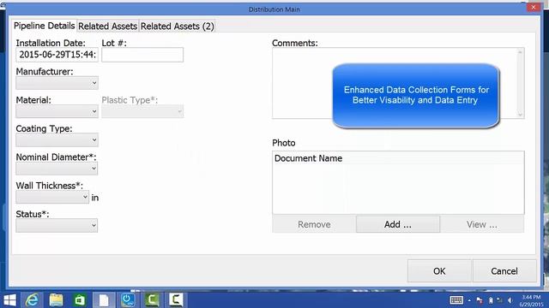The width and height of the screenshot is (549, 308).
Task: Expand the Wall Thickness dropdown
Action: pyautogui.click(x=52, y=198)
